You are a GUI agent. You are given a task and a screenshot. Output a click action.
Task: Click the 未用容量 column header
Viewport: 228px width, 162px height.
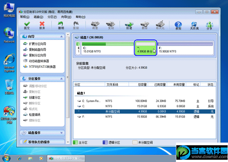(177, 84)
